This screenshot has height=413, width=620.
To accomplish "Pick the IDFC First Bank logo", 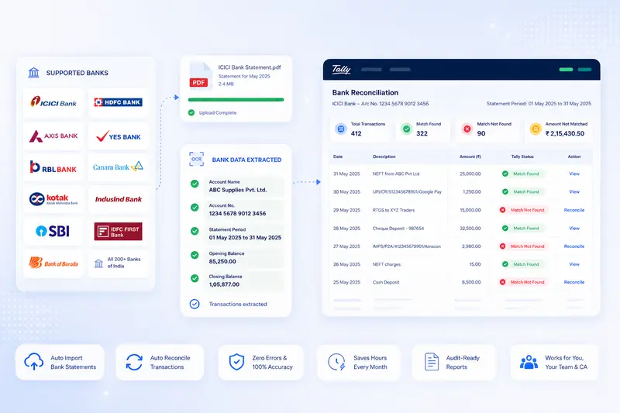I will tap(119, 231).
